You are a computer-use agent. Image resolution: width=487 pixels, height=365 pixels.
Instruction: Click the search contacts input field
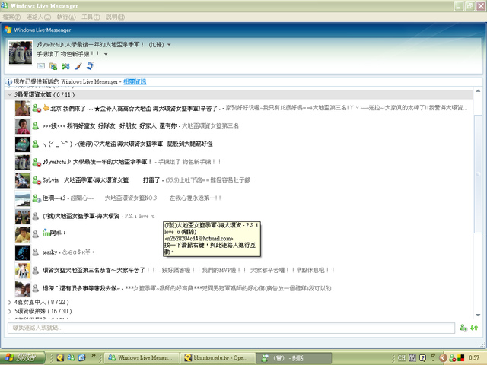tap(231, 328)
